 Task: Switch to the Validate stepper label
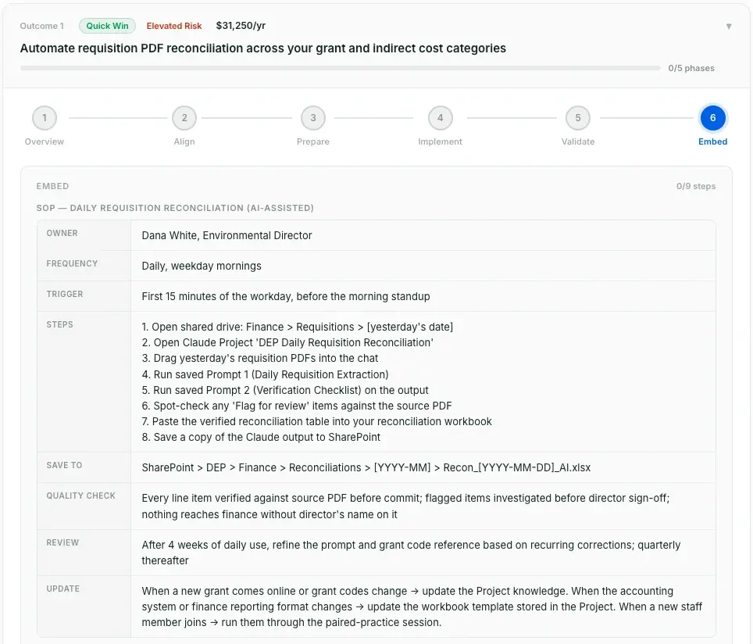point(578,141)
